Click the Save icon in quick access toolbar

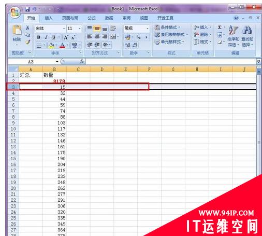(x=27, y=9)
